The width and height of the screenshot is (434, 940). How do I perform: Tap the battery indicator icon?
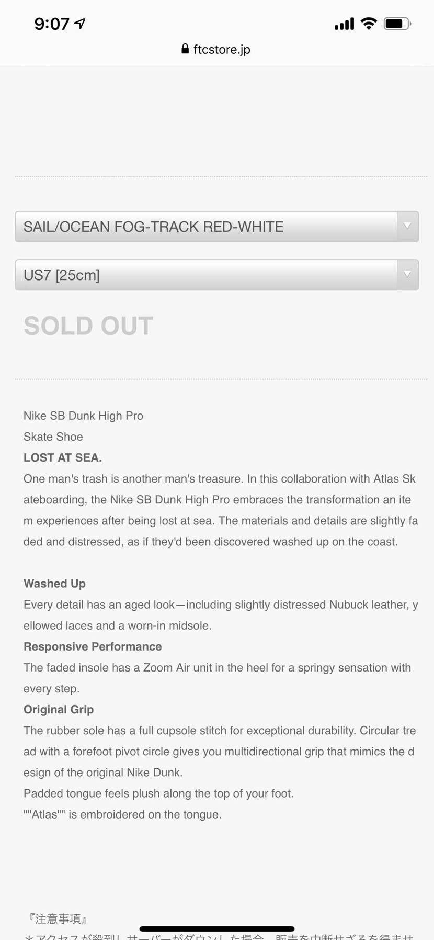click(397, 24)
